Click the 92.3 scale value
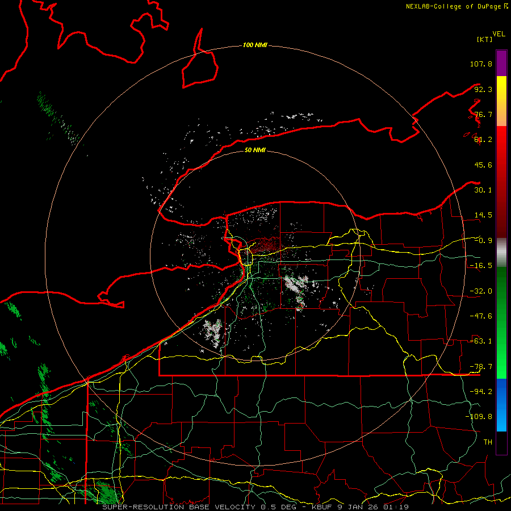Screen dimensions: 511x511 483,89
